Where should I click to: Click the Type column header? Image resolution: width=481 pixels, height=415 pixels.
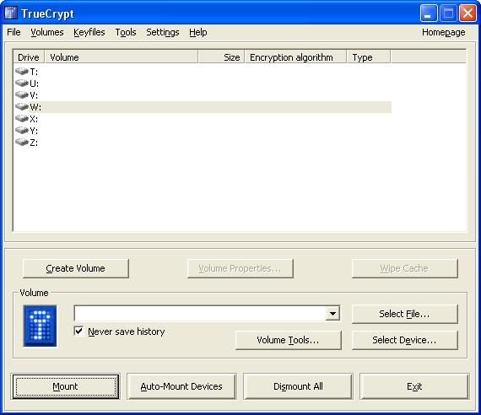point(369,57)
